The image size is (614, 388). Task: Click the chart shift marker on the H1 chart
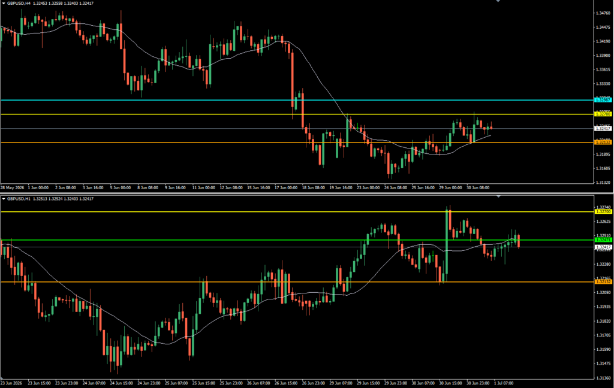[x=498, y=196]
